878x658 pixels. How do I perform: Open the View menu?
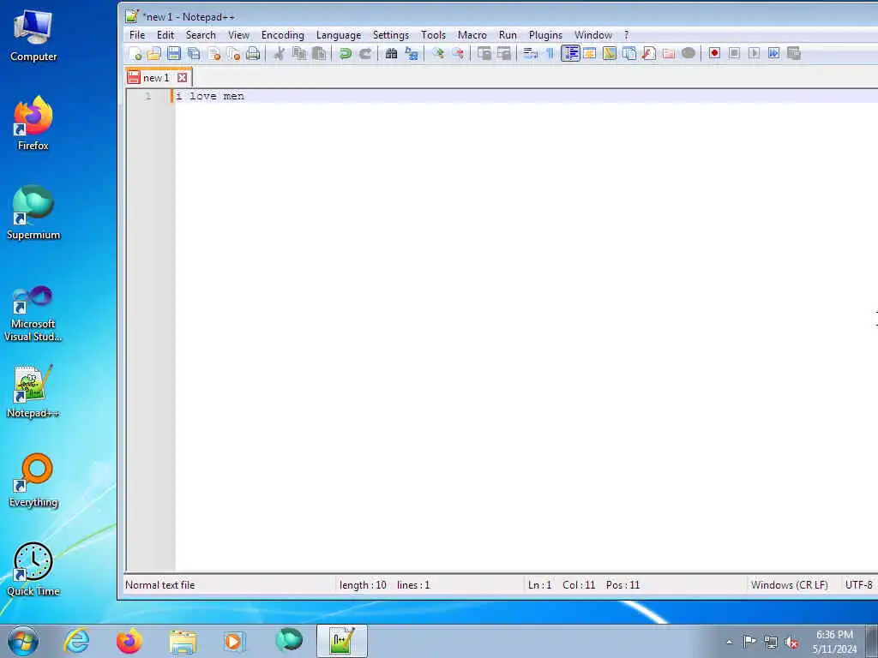238,35
